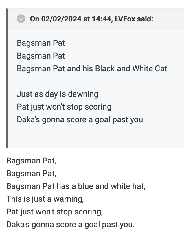Click the 02/02/2024 date in quote header

click(x=61, y=19)
